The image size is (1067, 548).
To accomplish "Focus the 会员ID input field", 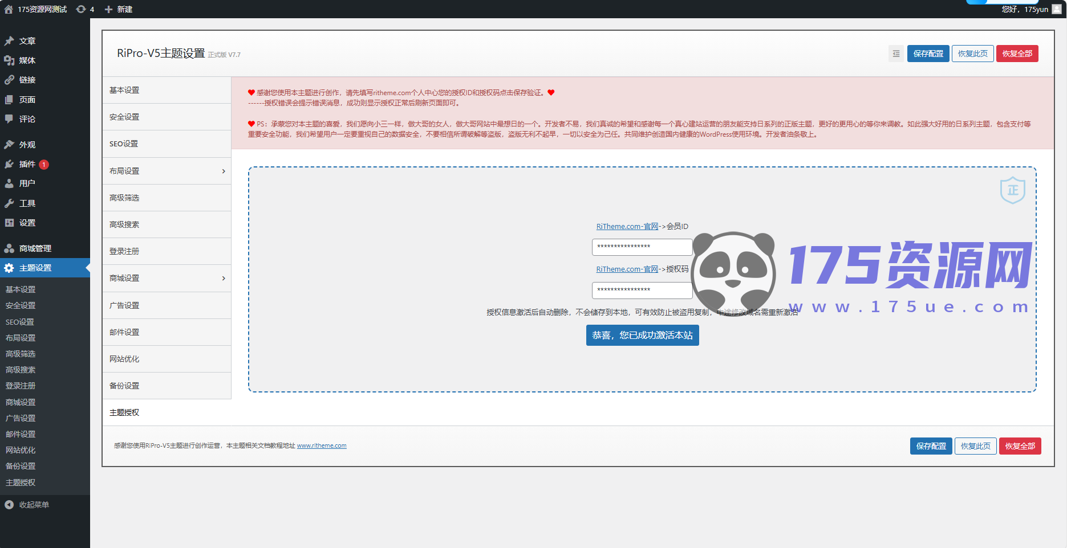I will [642, 247].
